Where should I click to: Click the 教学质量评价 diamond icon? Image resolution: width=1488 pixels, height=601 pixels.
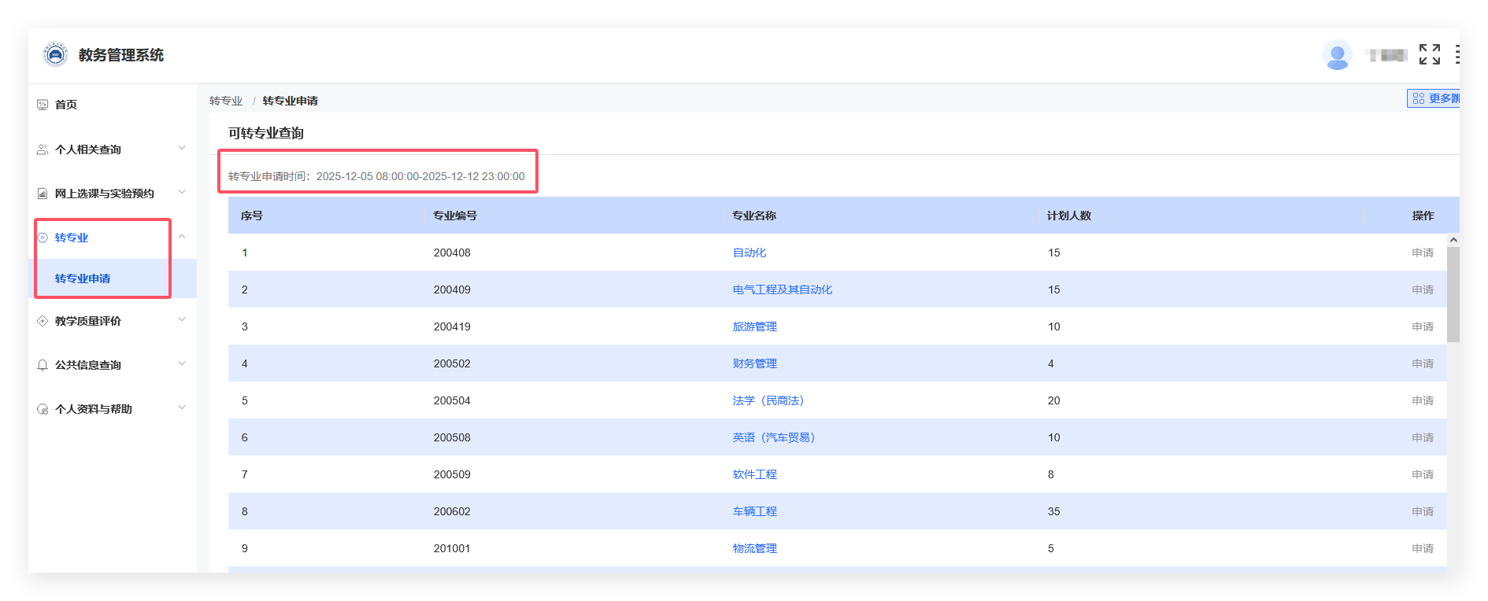(43, 321)
